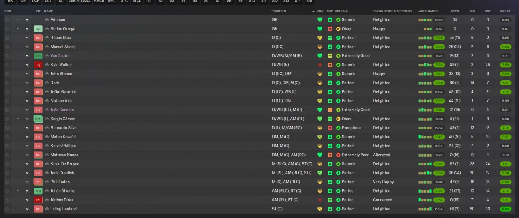Image resolution: width=519 pixels, height=218 pixels.
Task: Sort by the AV RAT column header
Action: (x=505, y=11)
